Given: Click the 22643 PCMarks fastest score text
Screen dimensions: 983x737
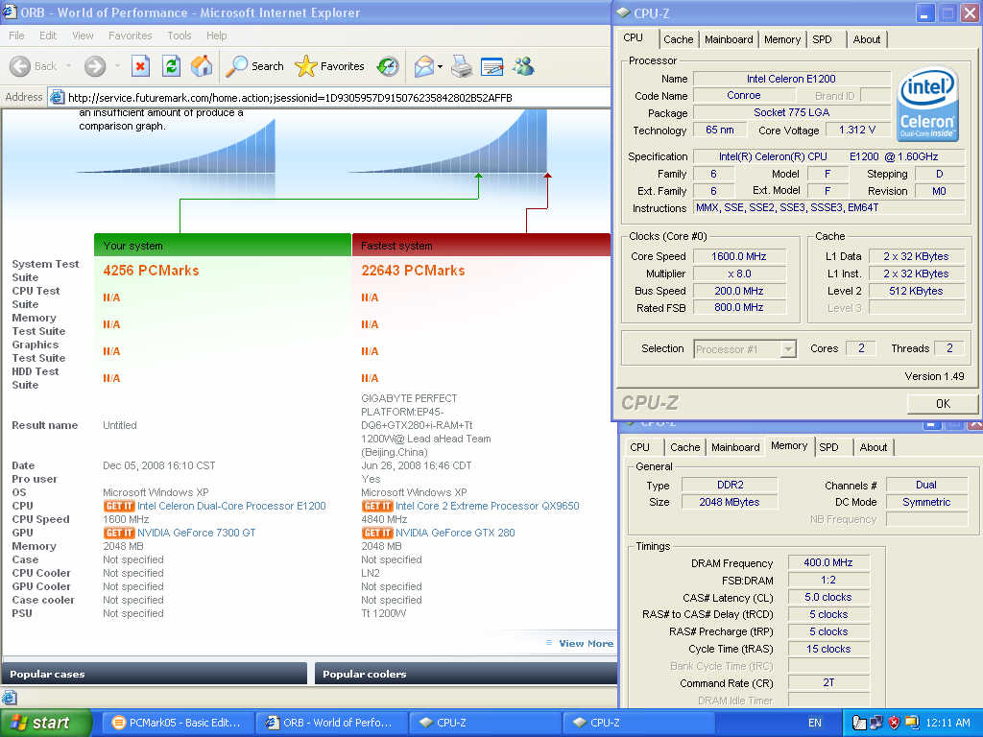Looking at the screenshot, I should coord(413,270).
